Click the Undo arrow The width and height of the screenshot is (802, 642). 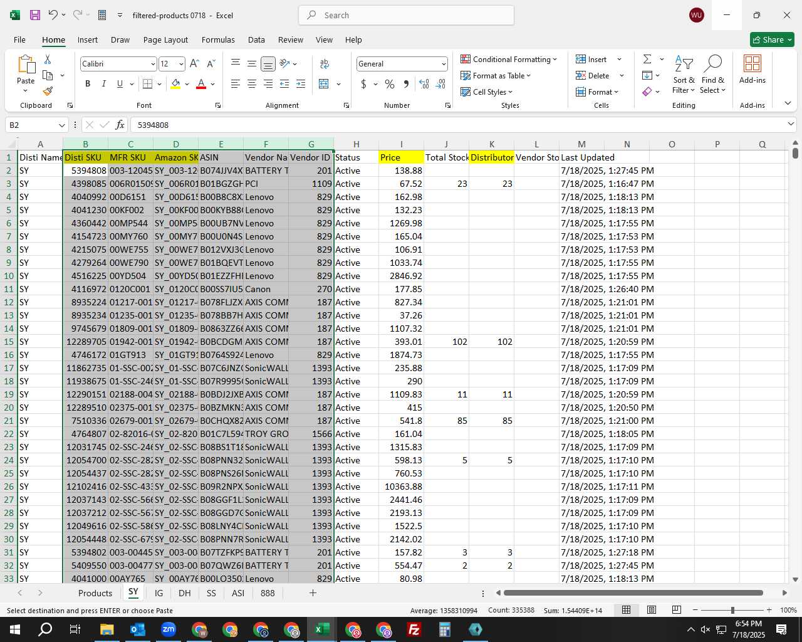tap(53, 15)
